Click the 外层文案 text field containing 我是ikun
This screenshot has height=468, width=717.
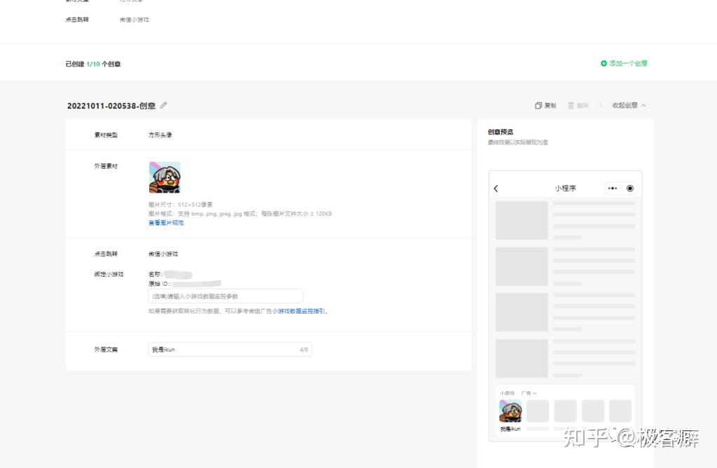point(230,349)
